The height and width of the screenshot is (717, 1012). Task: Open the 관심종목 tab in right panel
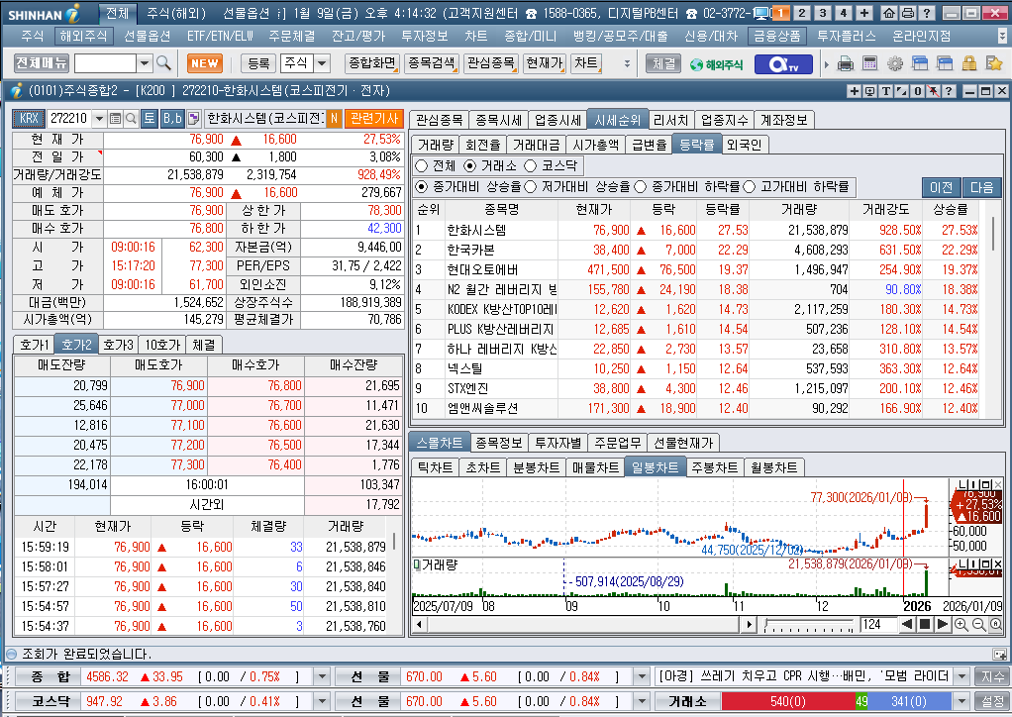point(439,120)
